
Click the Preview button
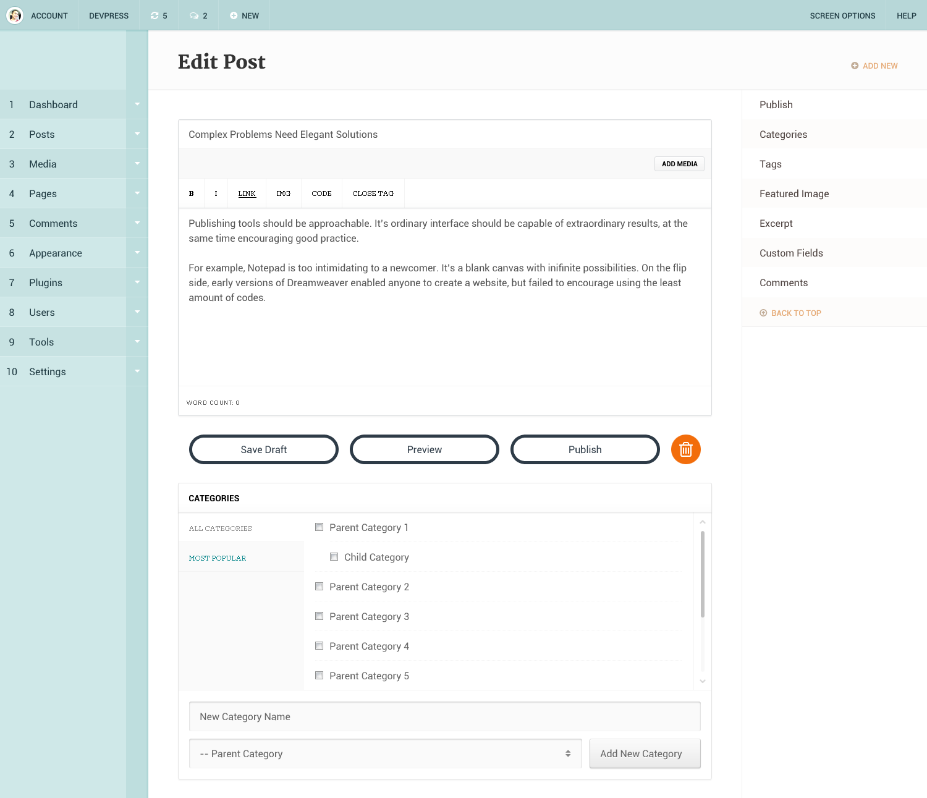point(425,449)
